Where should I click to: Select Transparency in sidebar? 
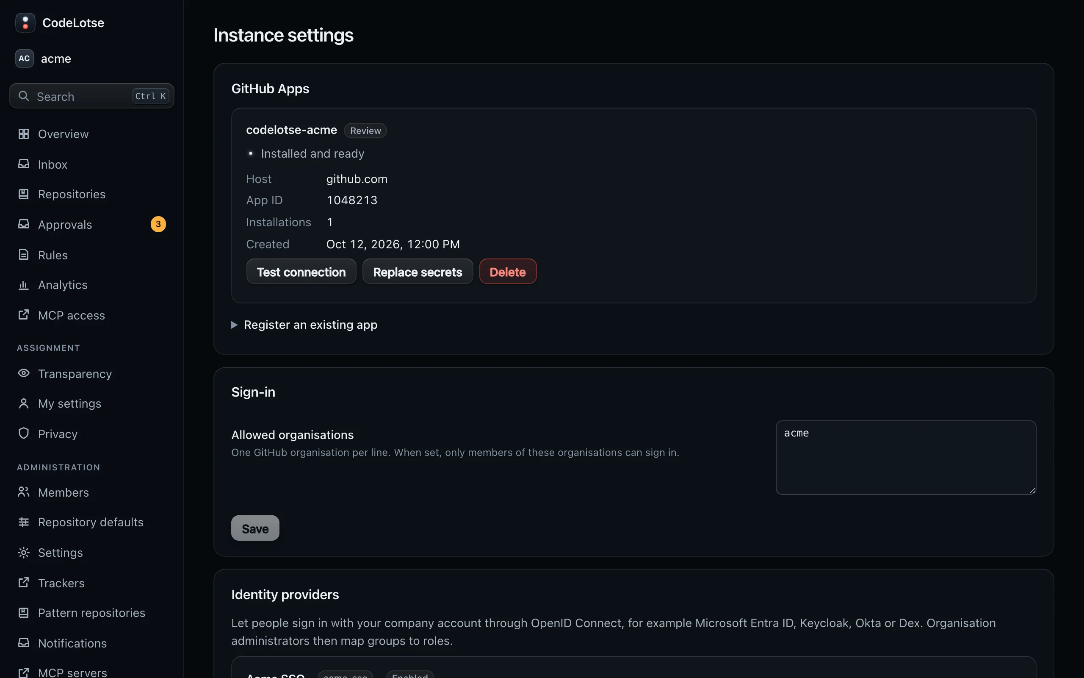pos(92,373)
